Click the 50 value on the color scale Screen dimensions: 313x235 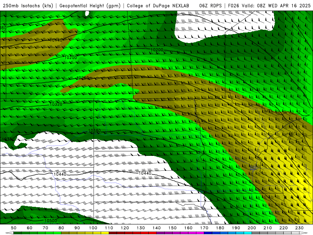[14, 228]
